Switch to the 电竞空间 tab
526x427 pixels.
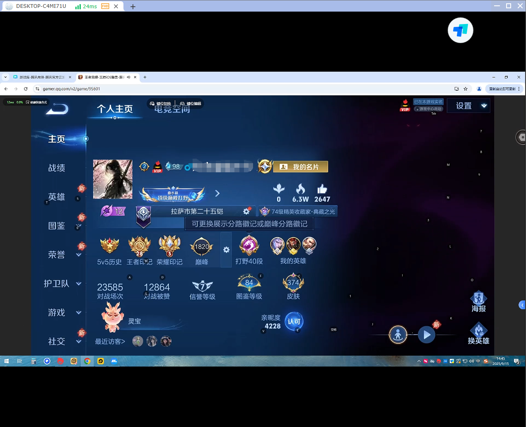(x=172, y=110)
